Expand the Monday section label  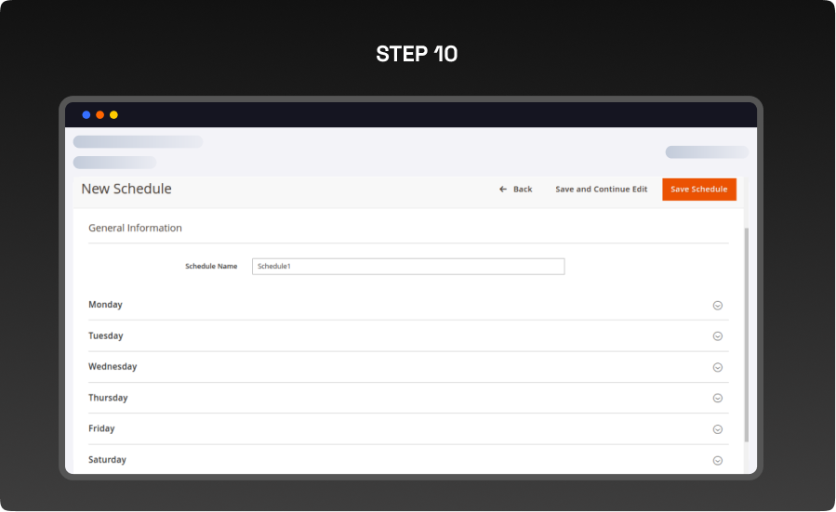tap(105, 305)
